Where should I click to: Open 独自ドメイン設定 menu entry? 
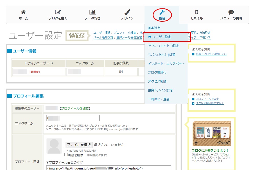(x=160, y=90)
